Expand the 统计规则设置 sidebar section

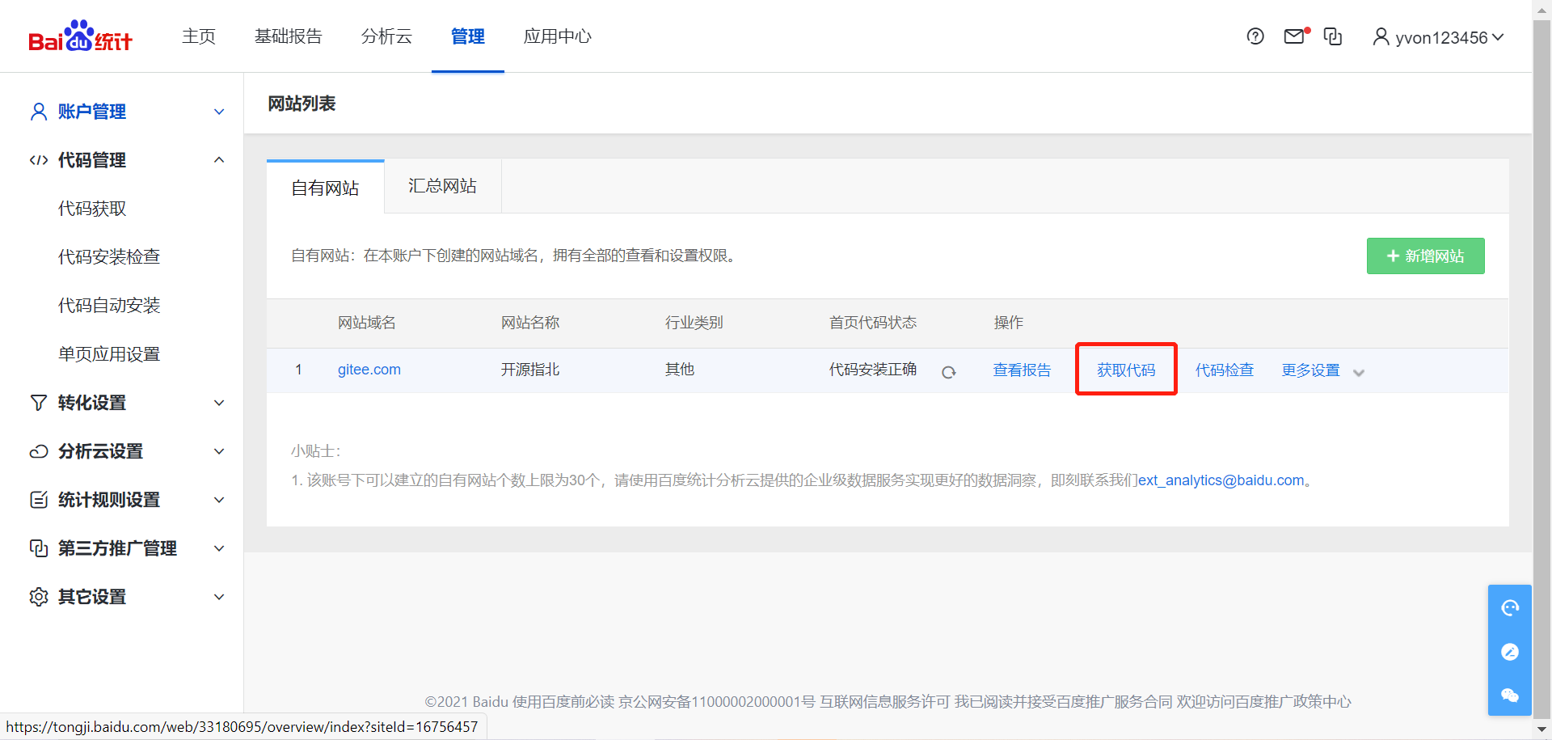pos(219,500)
